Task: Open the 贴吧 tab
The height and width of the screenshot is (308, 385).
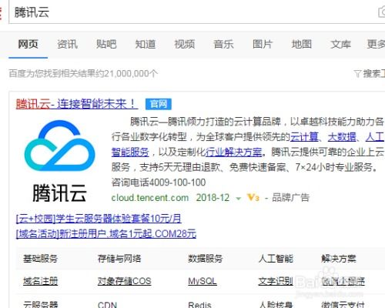Action: point(106,44)
